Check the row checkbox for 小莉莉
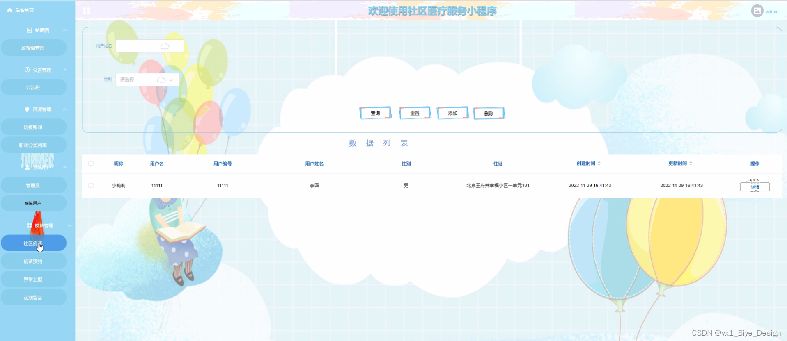The width and height of the screenshot is (787, 341). coord(91,186)
